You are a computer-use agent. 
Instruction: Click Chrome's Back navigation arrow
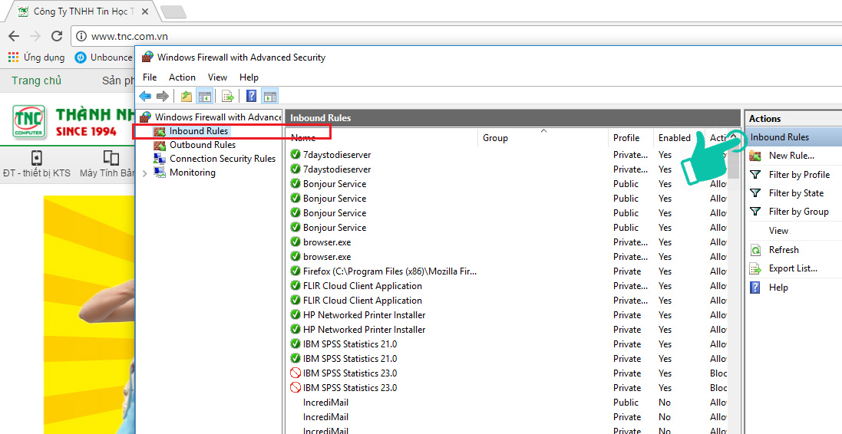(13, 36)
